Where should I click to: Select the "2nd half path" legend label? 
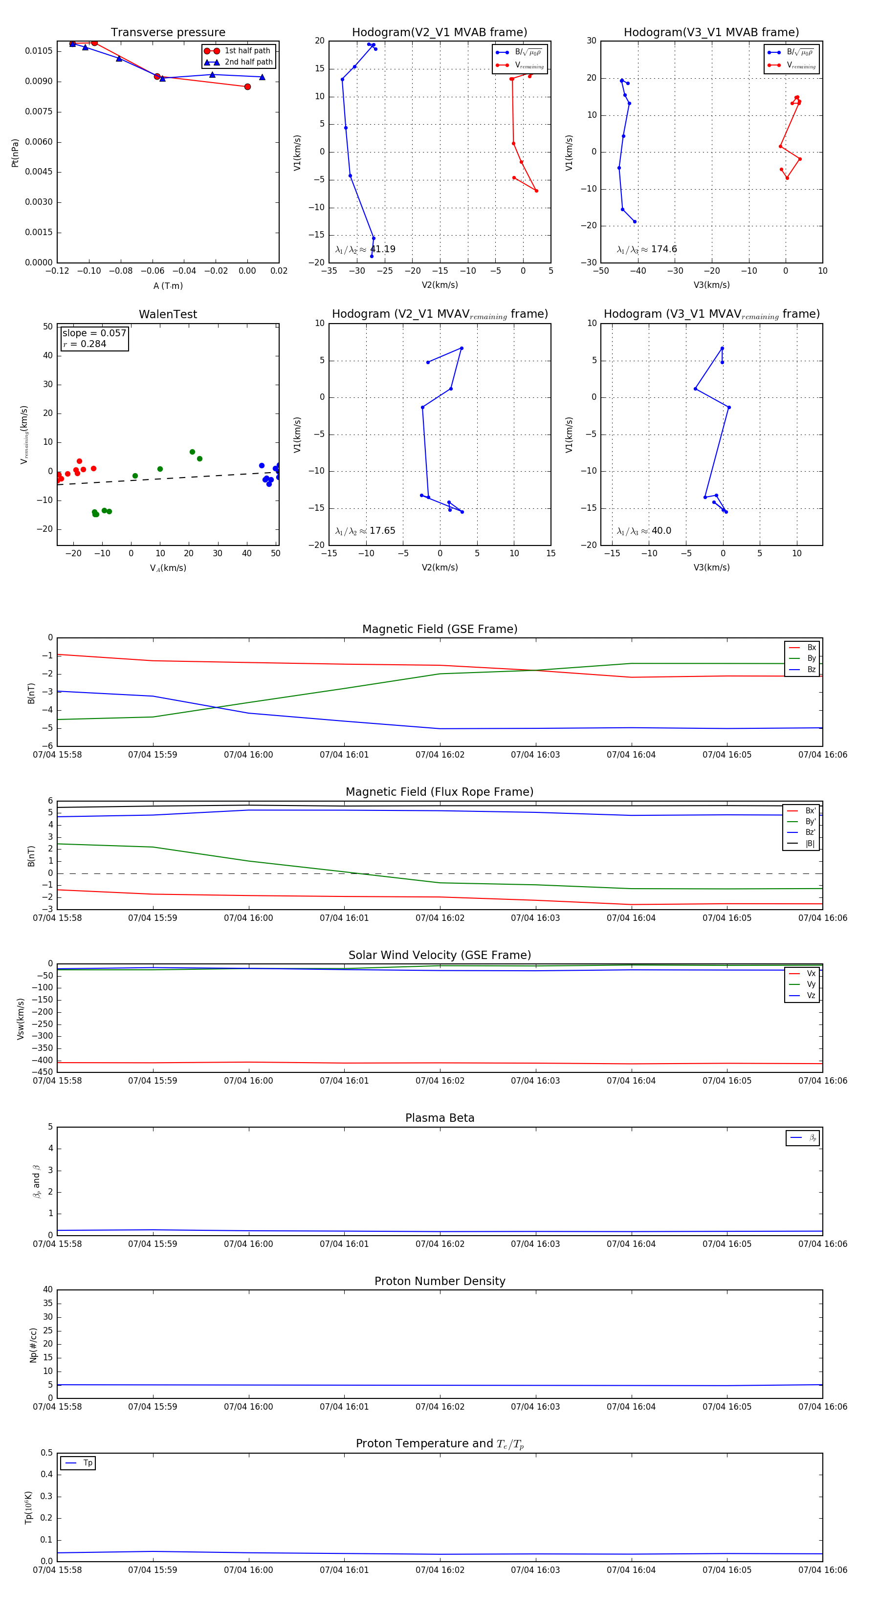(249, 62)
